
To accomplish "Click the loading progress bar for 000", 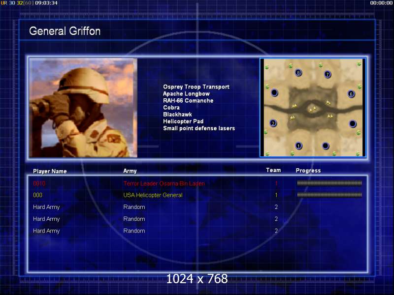I will (x=329, y=195).
